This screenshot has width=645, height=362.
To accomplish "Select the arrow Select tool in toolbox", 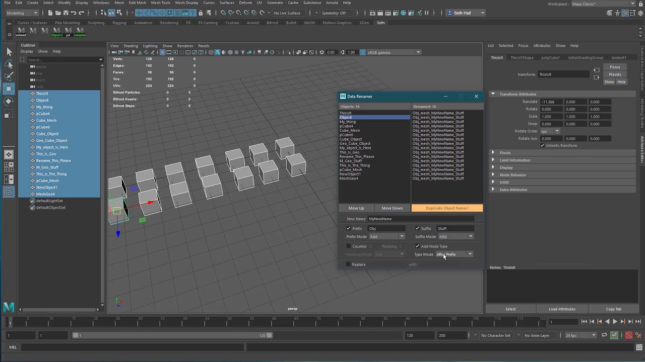I will click(x=9, y=51).
